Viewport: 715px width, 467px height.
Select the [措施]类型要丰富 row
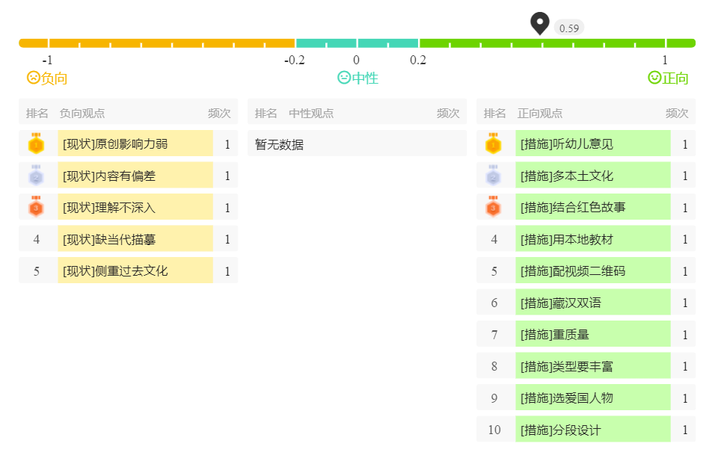pos(586,365)
